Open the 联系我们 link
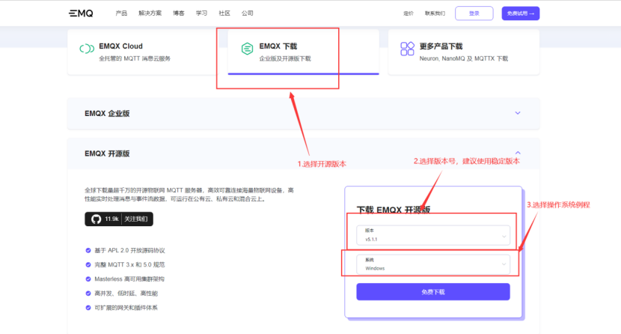This screenshot has height=334, width=621. [435, 13]
